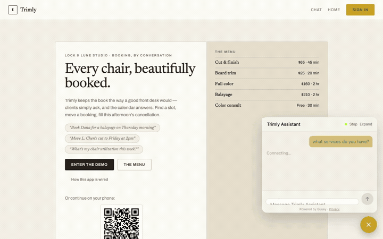Open the Privacy link in chat footer
The width and height of the screenshot is (383, 239).
point(334,209)
